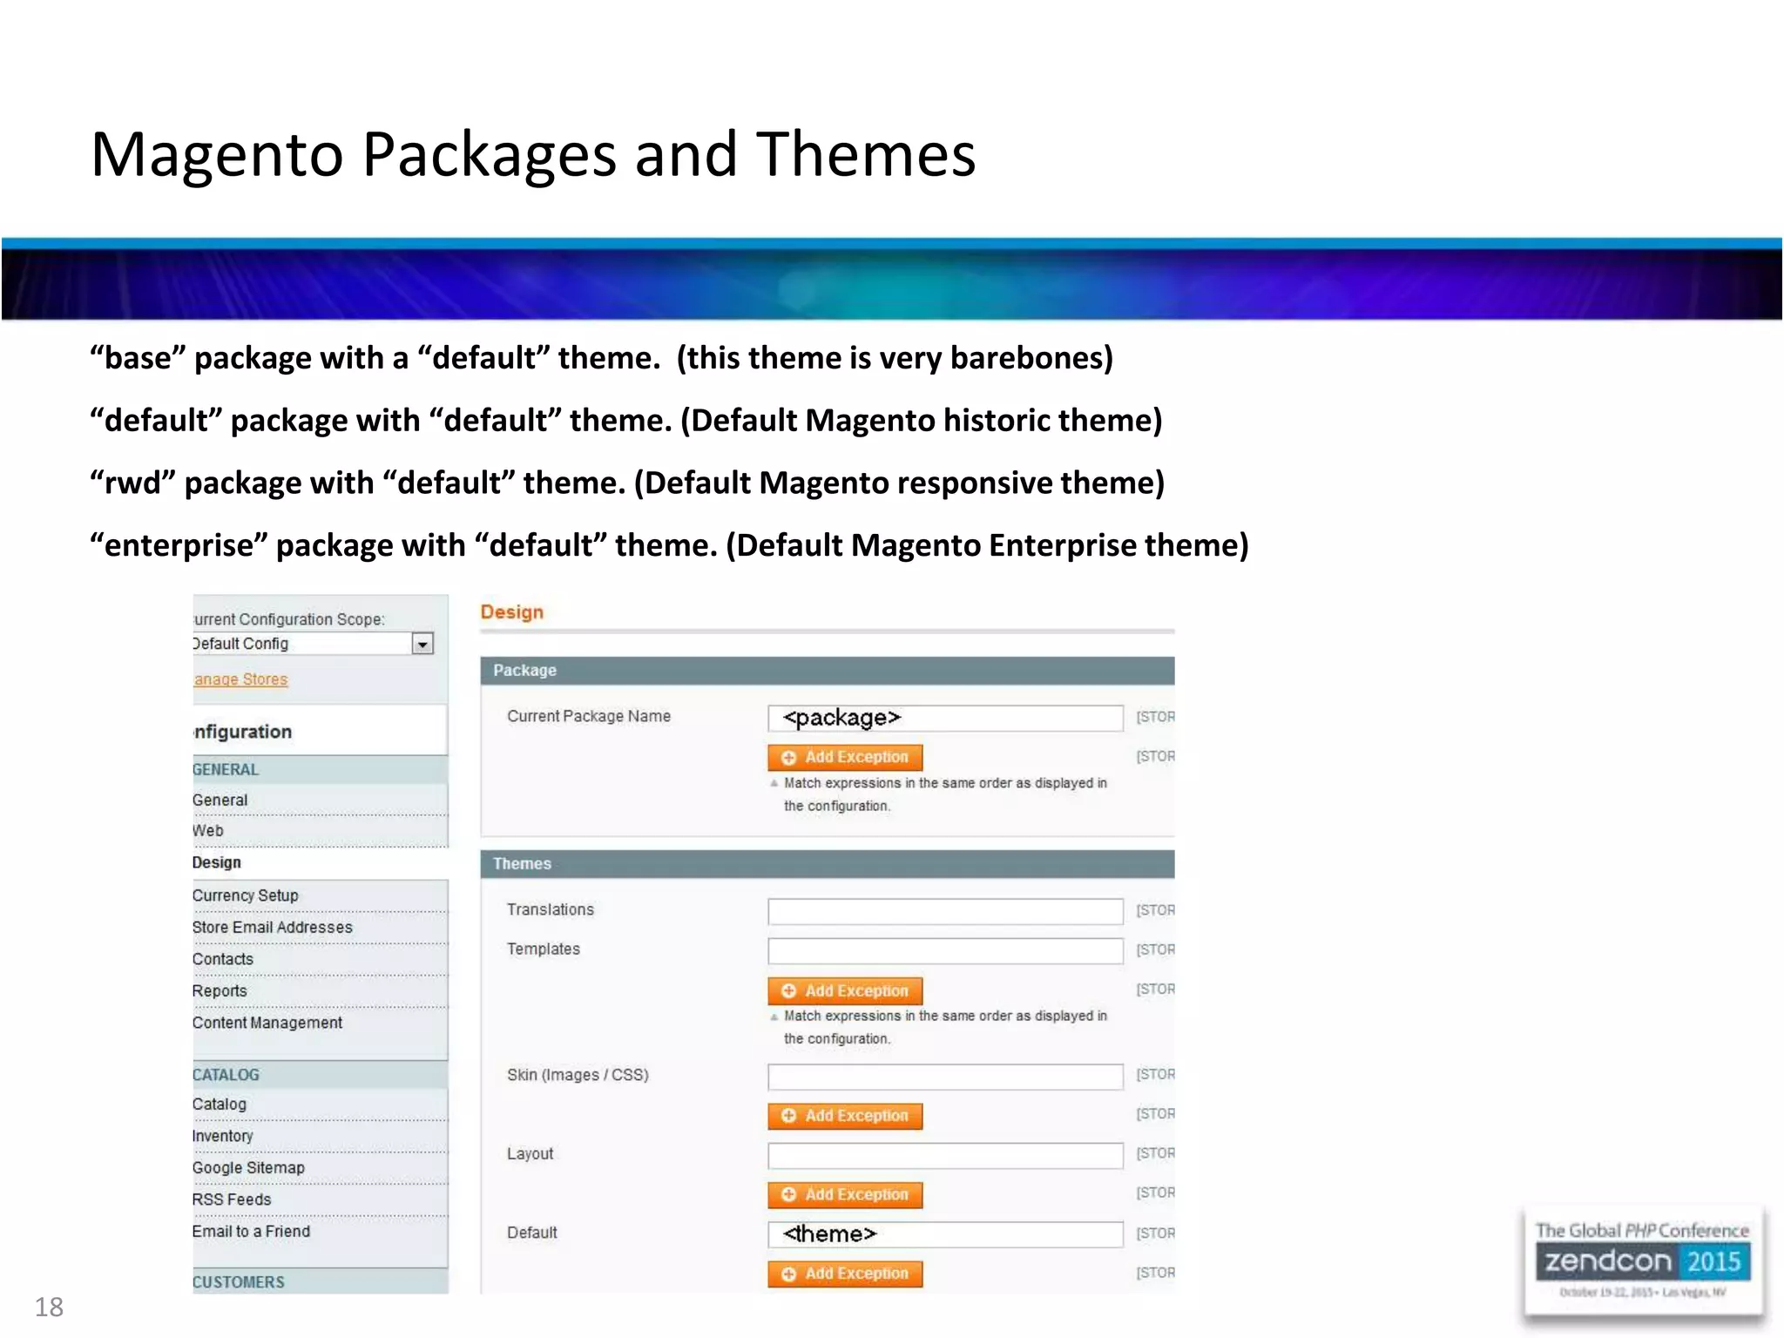Click plus icon on Layout Add Exception
Viewport: 1784px width, 1338px height.
coord(789,1195)
